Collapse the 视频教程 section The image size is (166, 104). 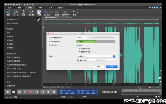coord(6,29)
